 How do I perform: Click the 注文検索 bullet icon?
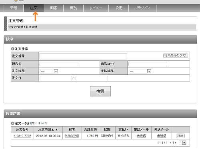12,49
